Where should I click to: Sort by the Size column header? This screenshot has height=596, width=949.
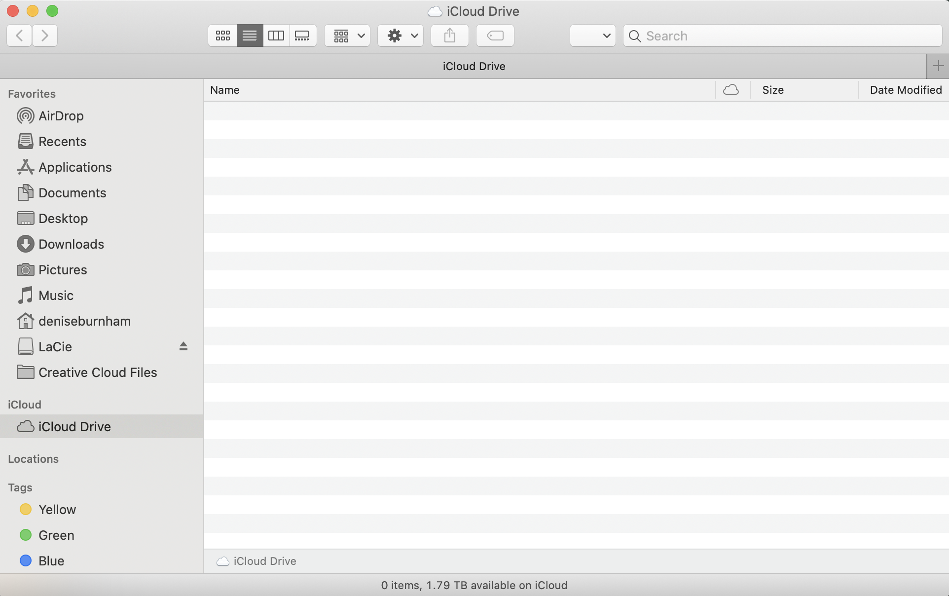(x=772, y=90)
